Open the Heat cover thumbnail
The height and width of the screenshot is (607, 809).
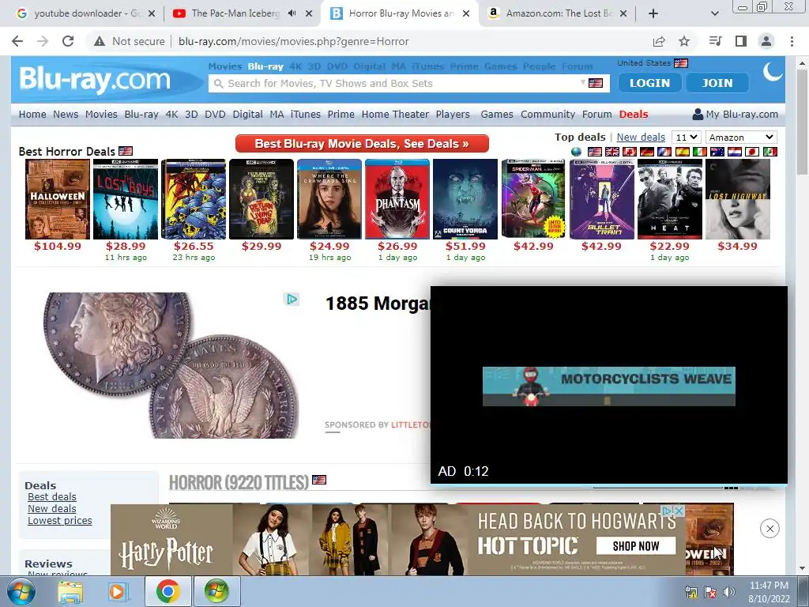coord(670,199)
